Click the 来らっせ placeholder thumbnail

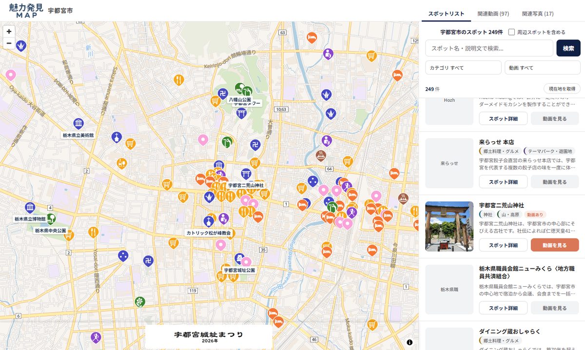[449, 163]
